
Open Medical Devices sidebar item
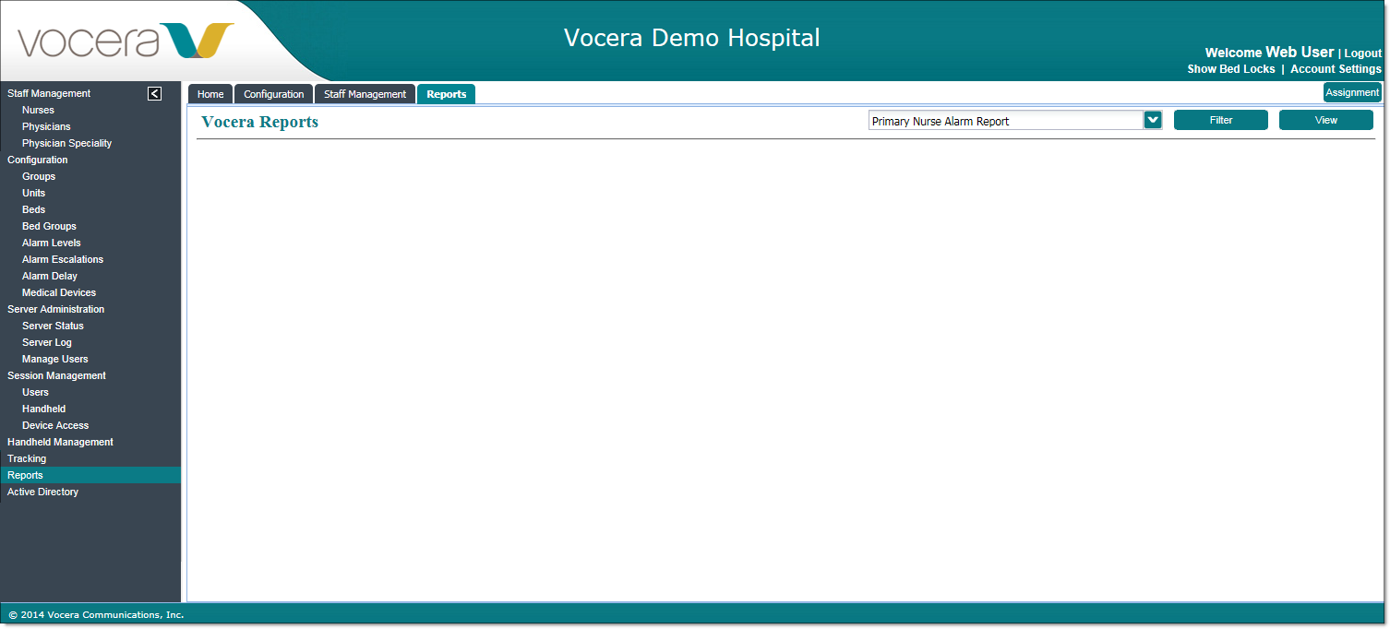59,292
